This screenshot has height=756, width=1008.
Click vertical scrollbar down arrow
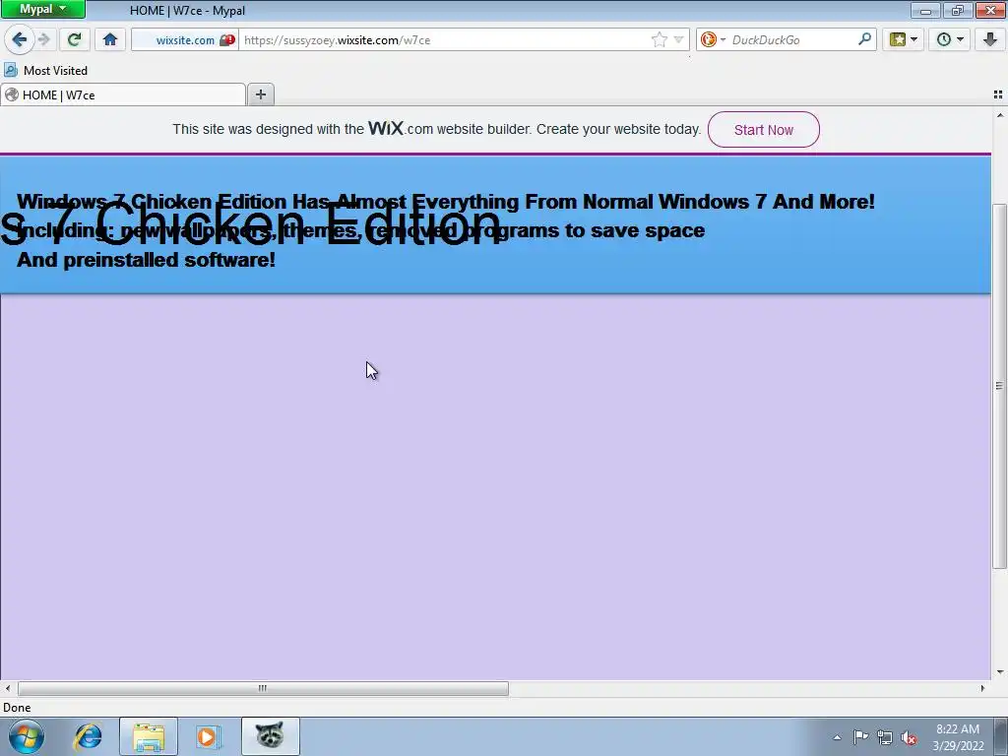coord(1000,672)
